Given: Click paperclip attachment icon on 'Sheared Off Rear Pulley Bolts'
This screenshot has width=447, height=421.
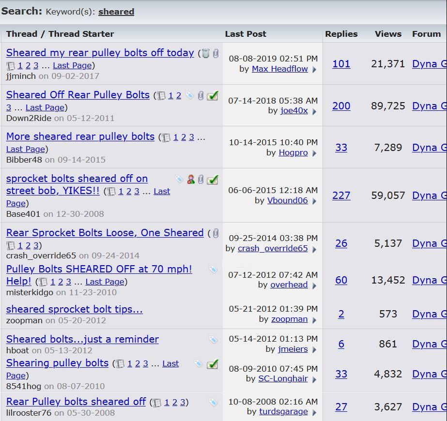Looking at the screenshot, I should click(200, 96).
